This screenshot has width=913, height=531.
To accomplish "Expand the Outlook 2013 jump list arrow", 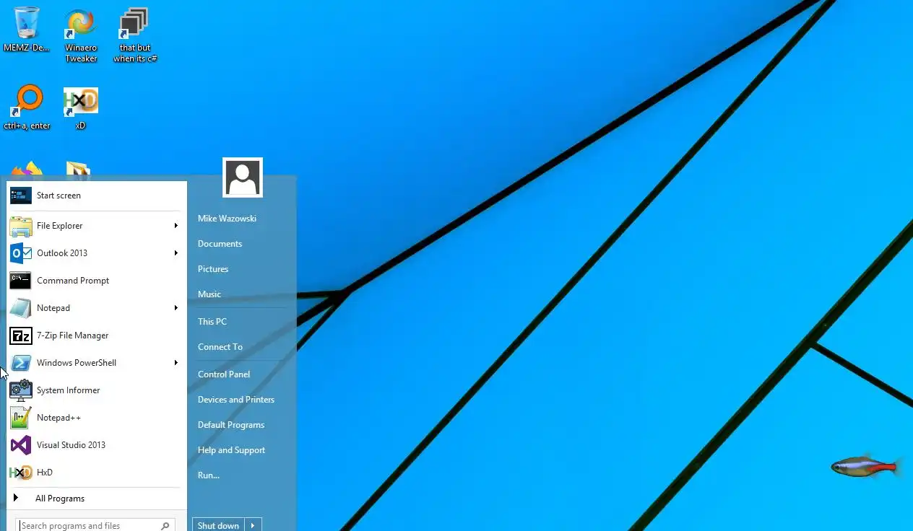I will [176, 253].
